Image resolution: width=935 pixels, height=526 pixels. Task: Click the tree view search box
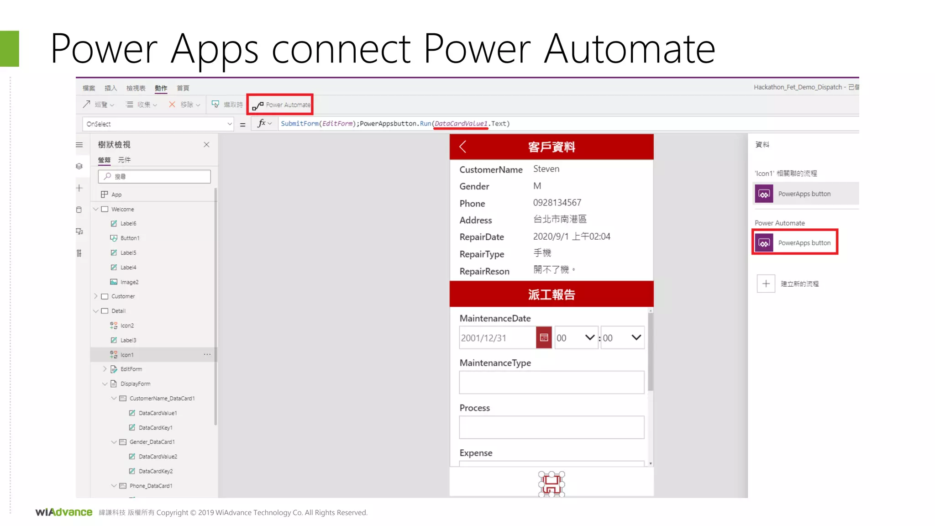(x=154, y=177)
